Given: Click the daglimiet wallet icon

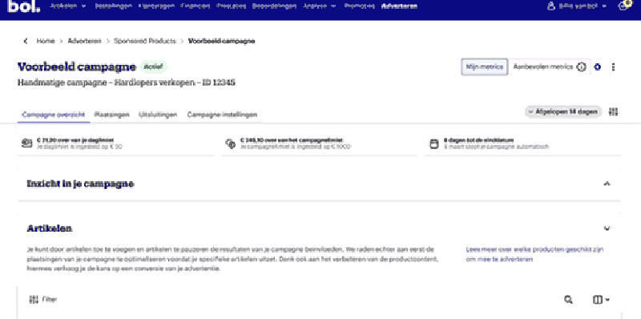Looking at the screenshot, I should coord(26,143).
